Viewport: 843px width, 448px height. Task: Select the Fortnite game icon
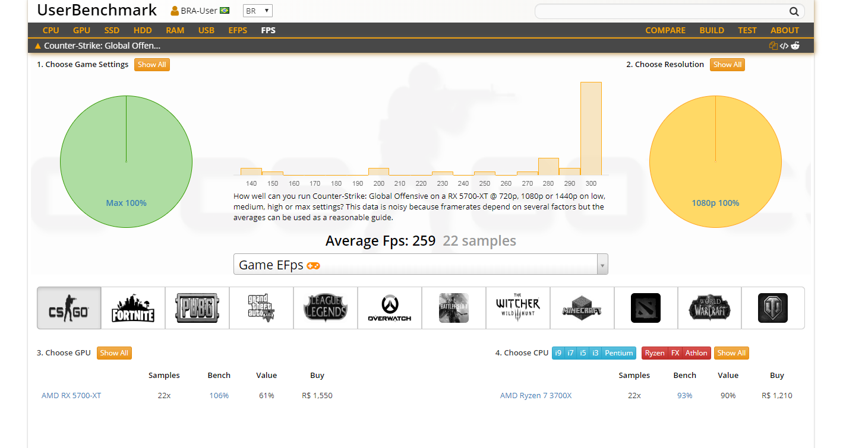133,308
